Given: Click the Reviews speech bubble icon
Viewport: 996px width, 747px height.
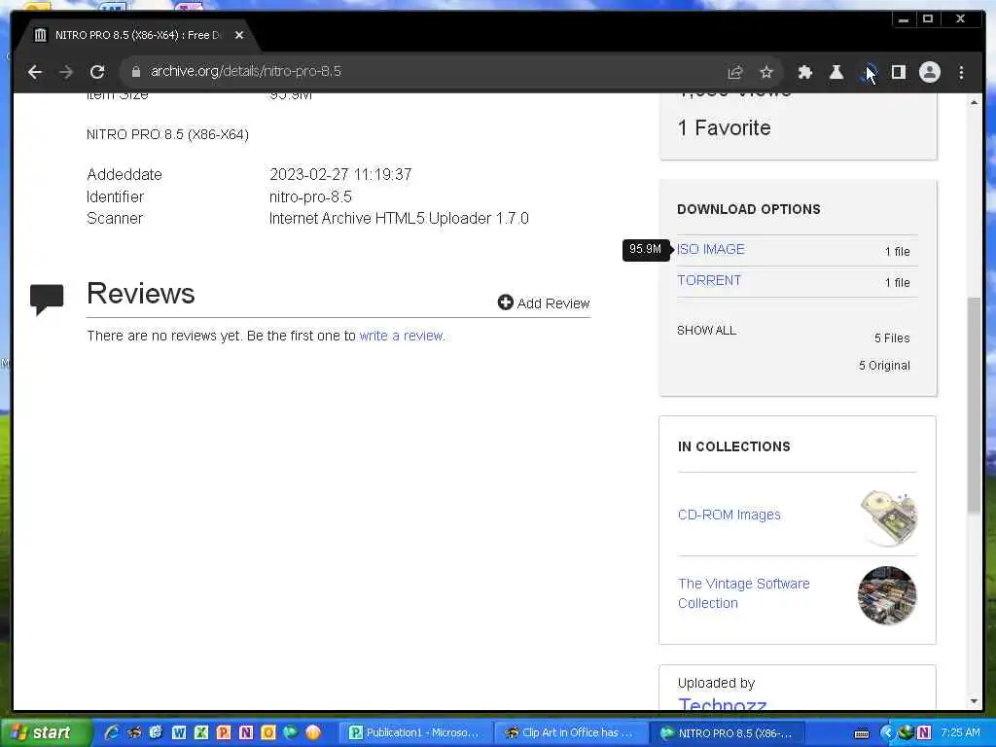Looking at the screenshot, I should point(47,299).
